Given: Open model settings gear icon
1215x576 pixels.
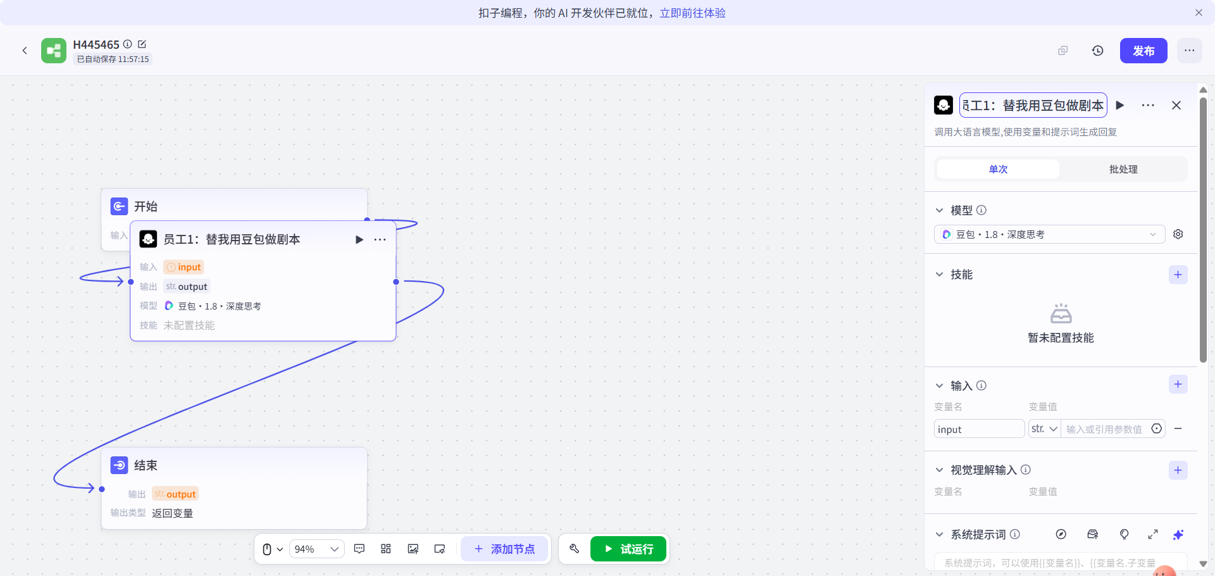Looking at the screenshot, I should click(x=1178, y=234).
